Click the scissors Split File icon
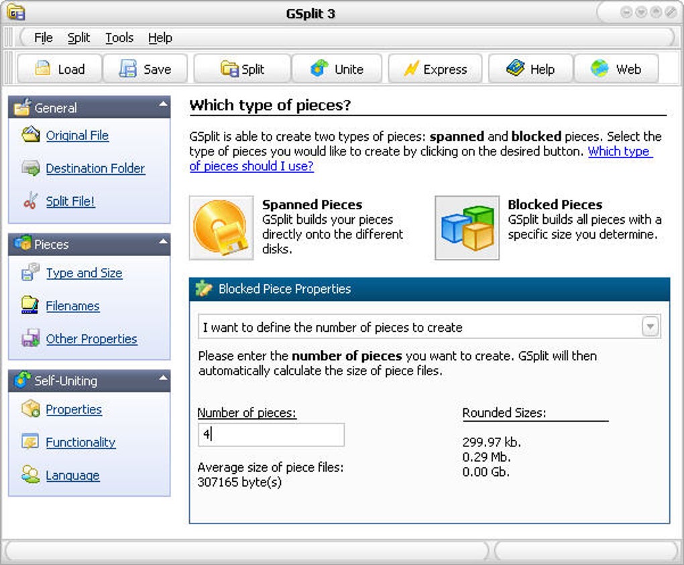Viewport: 684px width, 565px height. pos(31,200)
